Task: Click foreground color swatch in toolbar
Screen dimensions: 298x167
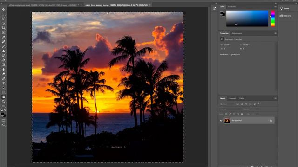Action: click(x=2, y=114)
